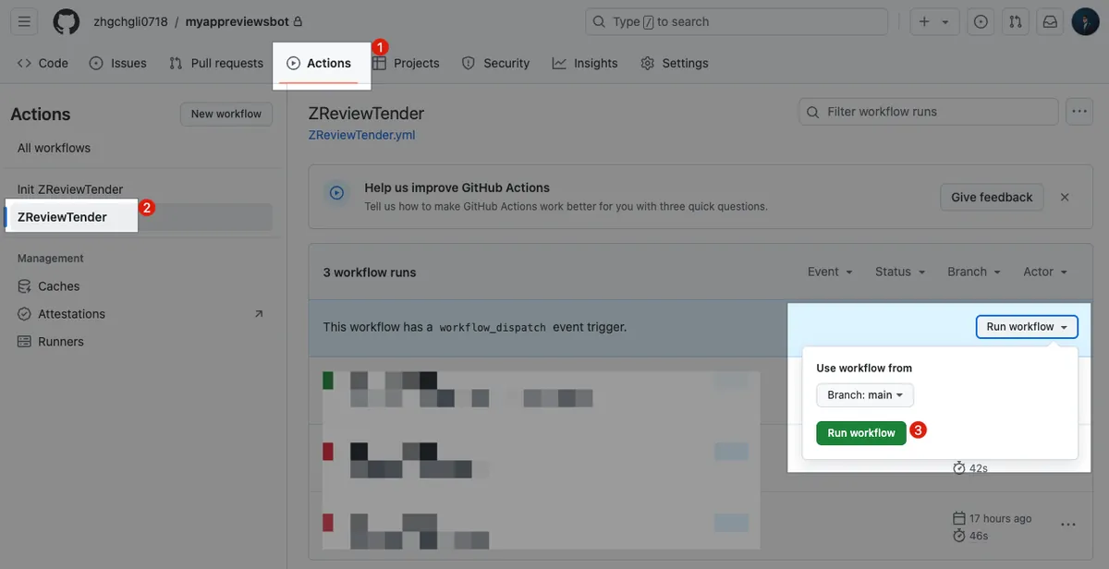Open the Settings repository tab
Viewport: 1109px width, 569px height.
coord(675,63)
